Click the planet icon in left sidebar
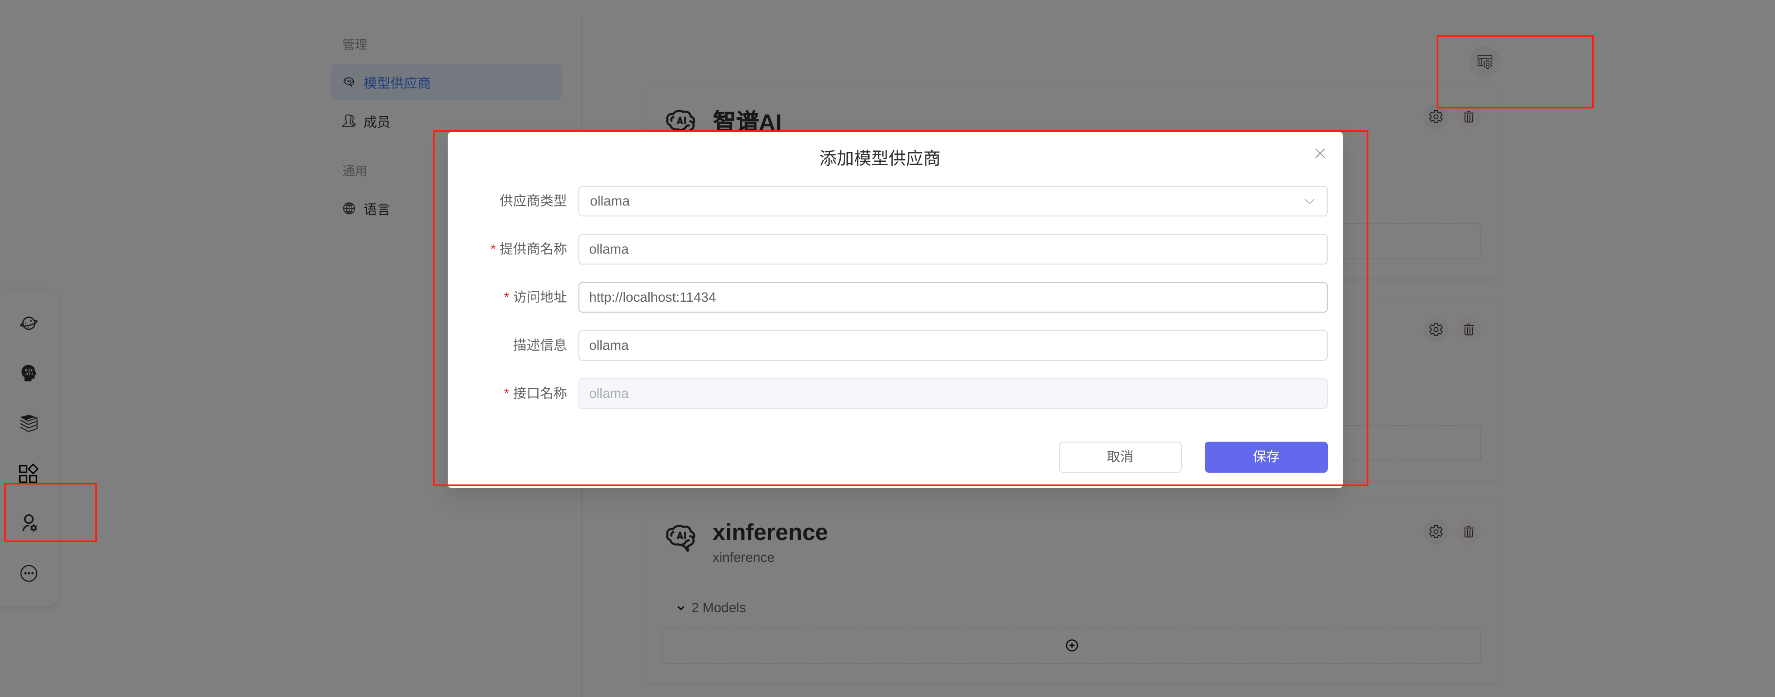 [29, 323]
